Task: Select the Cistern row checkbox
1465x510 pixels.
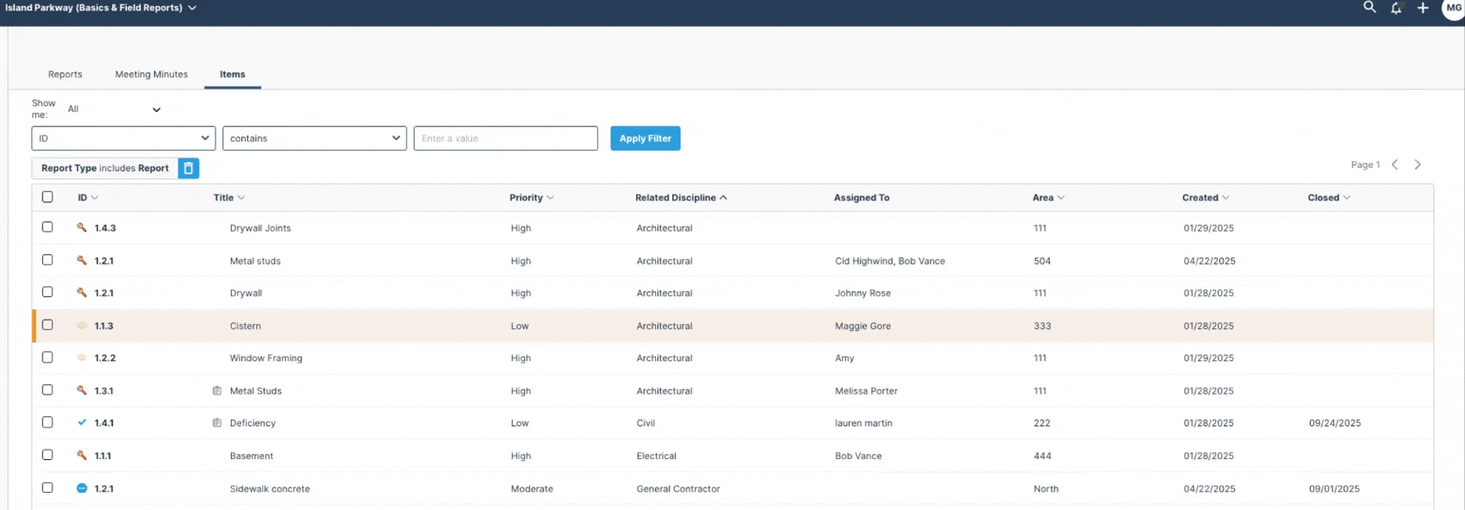Action: point(47,325)
